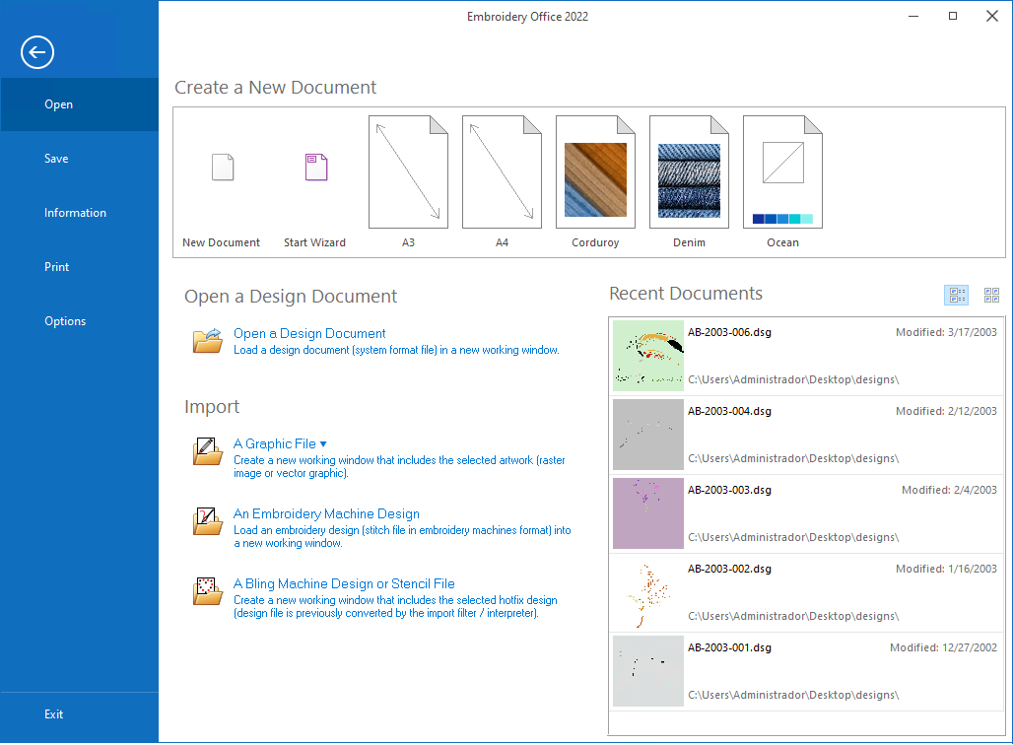Choose the A3 page template
Viewport: 1013px width, 745px height.
pyautogui.click(x=408, y=172)
